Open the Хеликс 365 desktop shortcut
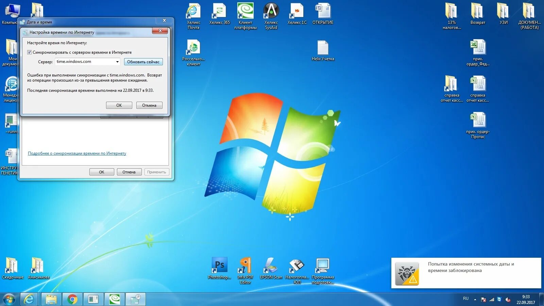The height and width of the screenshot is (306, 544). click(x=220, y=14)
